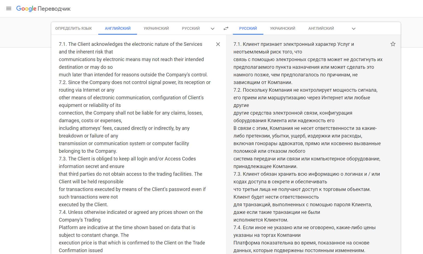Switch target language to Украинский

[x=282, y=28]
